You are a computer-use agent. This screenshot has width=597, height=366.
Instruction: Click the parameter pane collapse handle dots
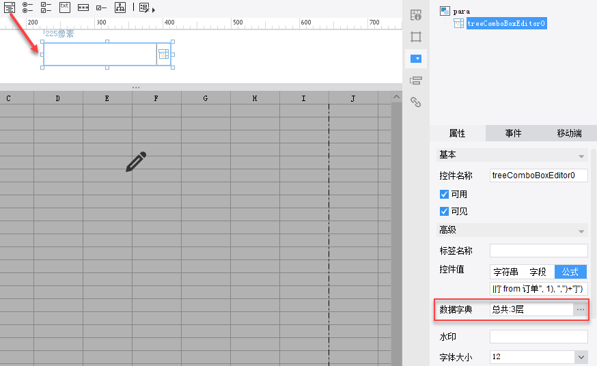point(136,87)
